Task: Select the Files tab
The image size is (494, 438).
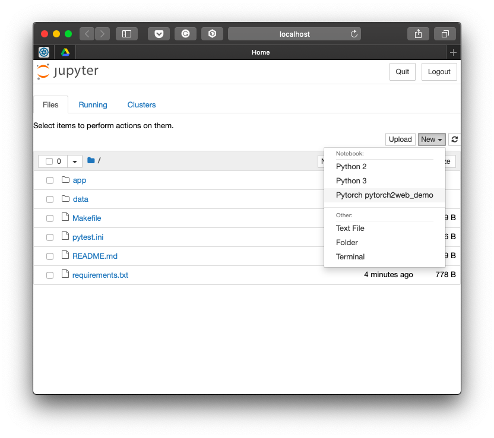Action: 50,104
